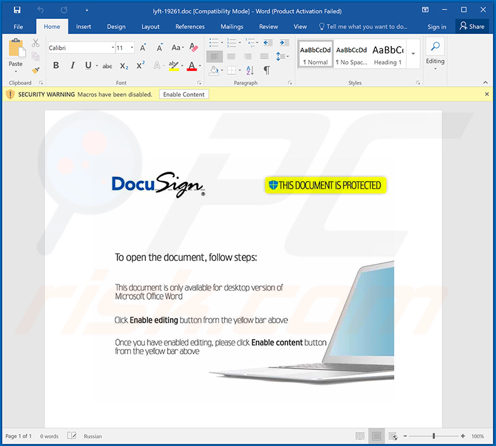
Task: Click Shrink Font icon
Action: tap(159, 48)
